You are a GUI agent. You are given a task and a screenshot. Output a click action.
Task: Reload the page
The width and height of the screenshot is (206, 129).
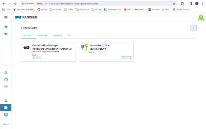[x=16, y=4]
